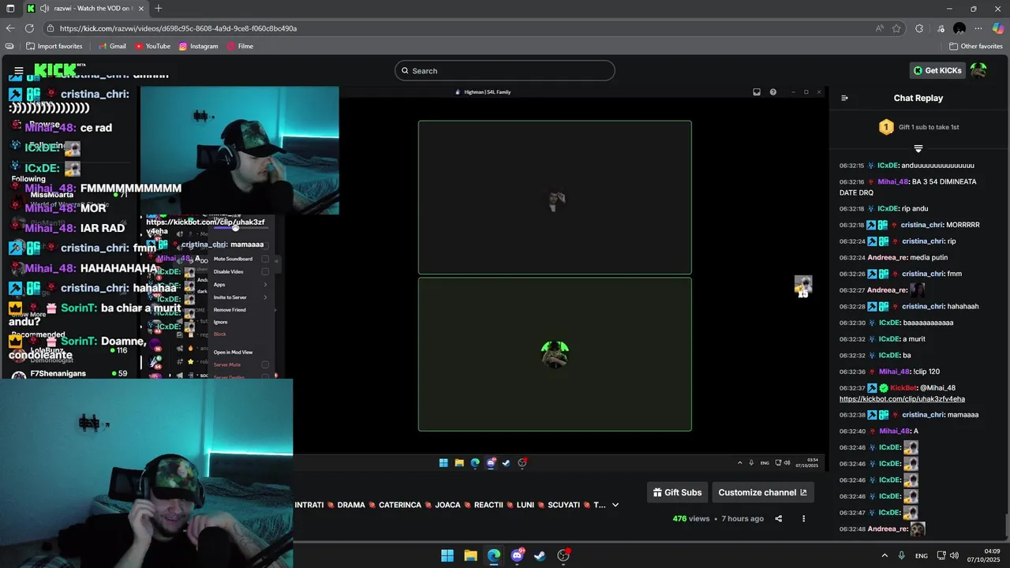Open the Windows Start menu on the taskbar

click(x=447, y=555)
